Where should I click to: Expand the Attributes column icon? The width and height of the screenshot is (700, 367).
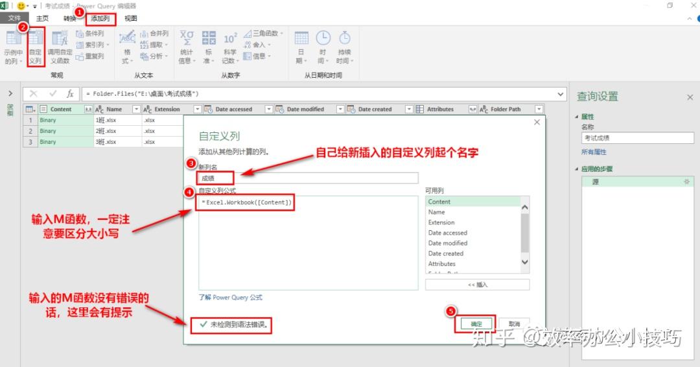[472, 109]
